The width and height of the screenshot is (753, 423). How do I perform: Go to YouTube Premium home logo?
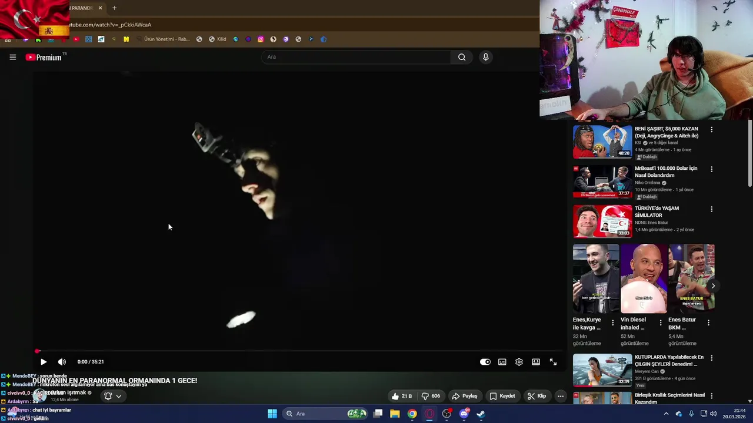(x=44, y=57)
